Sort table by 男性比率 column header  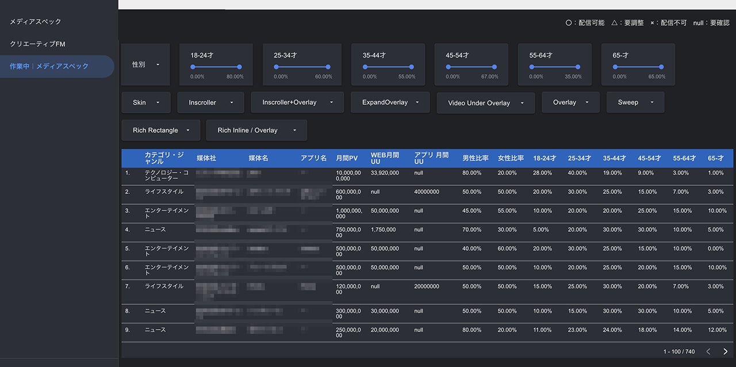point(476,158)
